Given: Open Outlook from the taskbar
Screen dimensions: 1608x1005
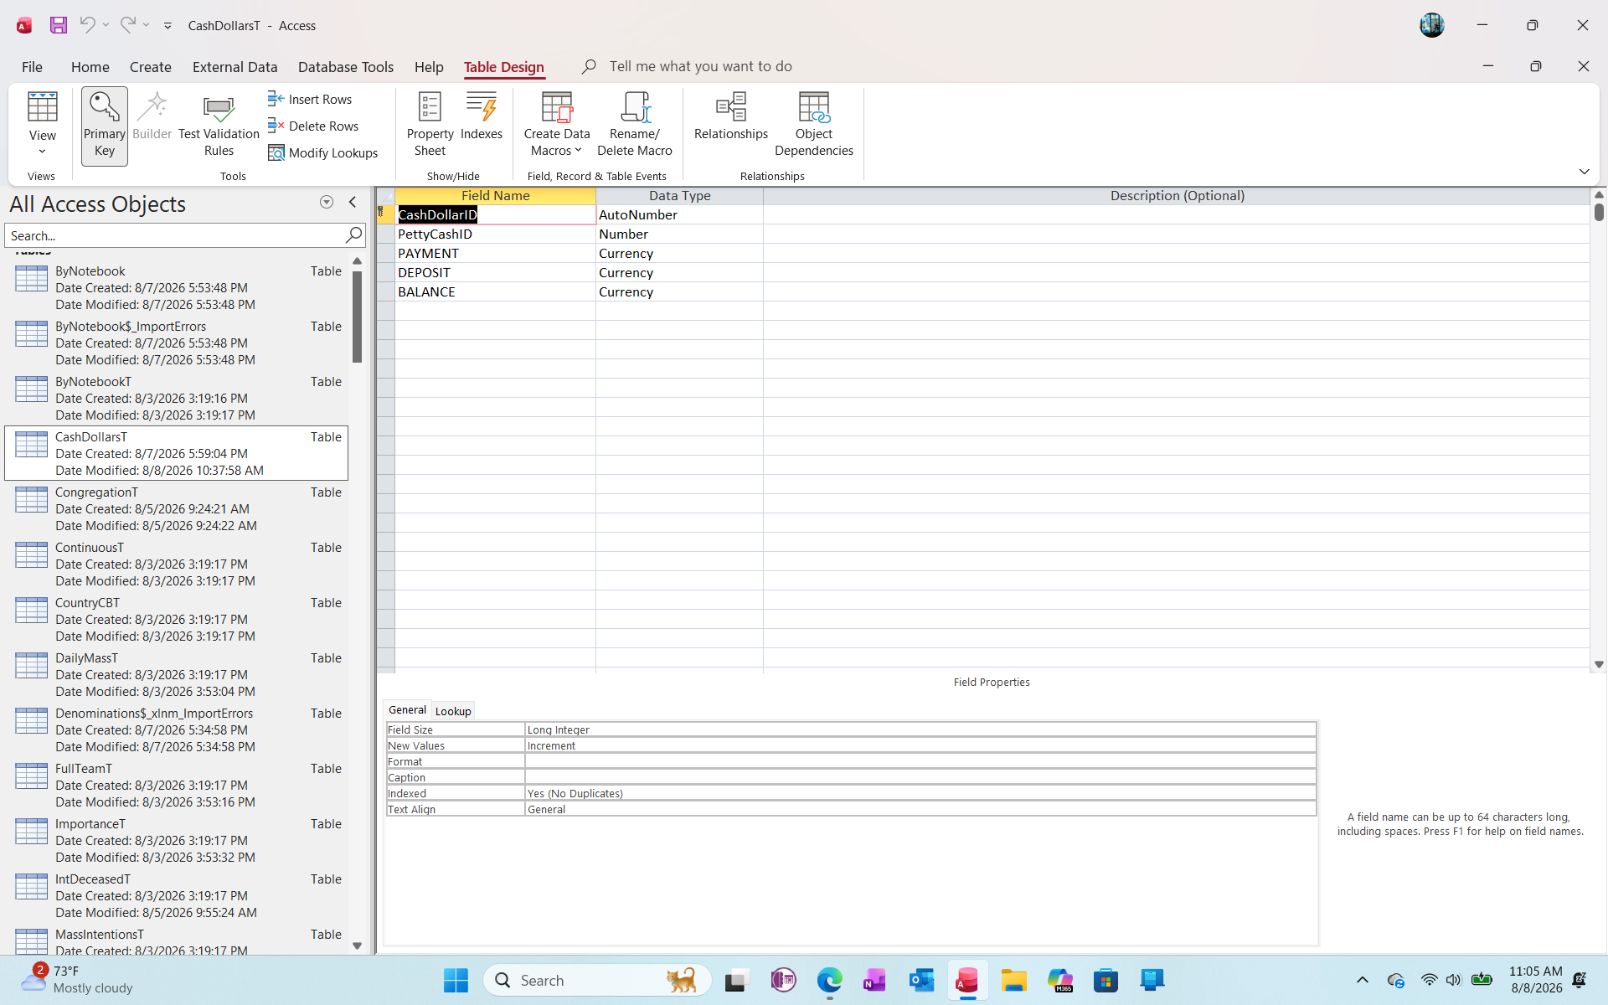Looking at the screenshot, I should (x=921, y=980).
